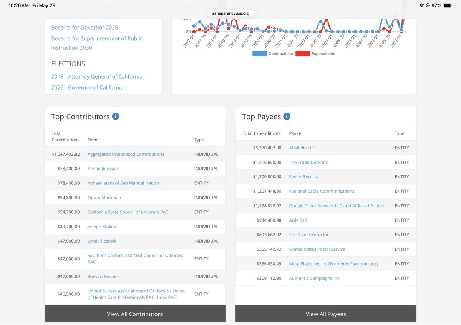Viewport: 461px width, 325px height.
Task: Open Becerra for Superintendent of Public Instruction link
Action: pos(97,43)
